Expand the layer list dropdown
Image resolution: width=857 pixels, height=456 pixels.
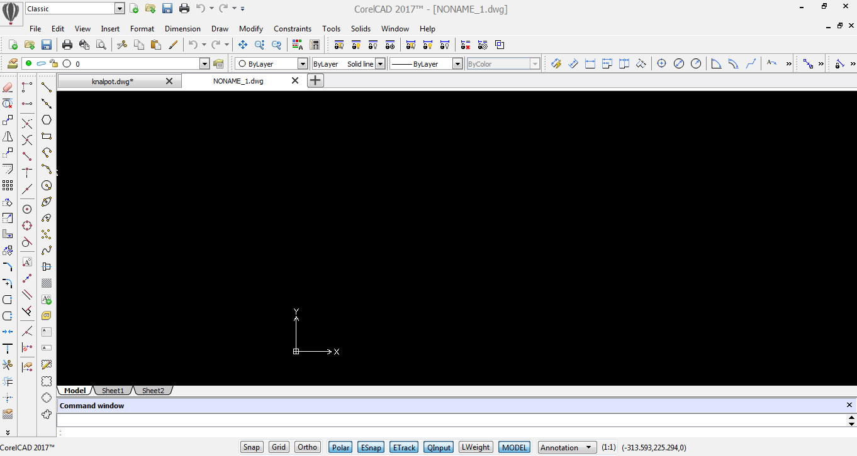[x=204, y=63]
